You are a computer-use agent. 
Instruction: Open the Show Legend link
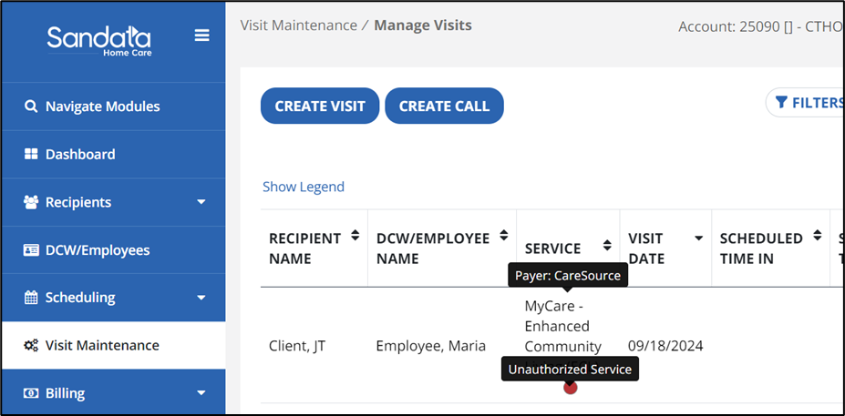pos(304,187)
